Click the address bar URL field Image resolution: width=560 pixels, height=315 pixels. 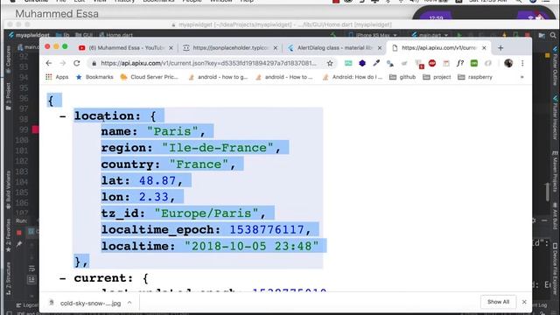pyautogui.click(x=208, y=63)
